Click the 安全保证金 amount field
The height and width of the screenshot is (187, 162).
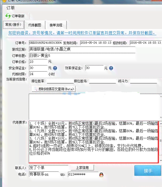[x=38, y=68]
